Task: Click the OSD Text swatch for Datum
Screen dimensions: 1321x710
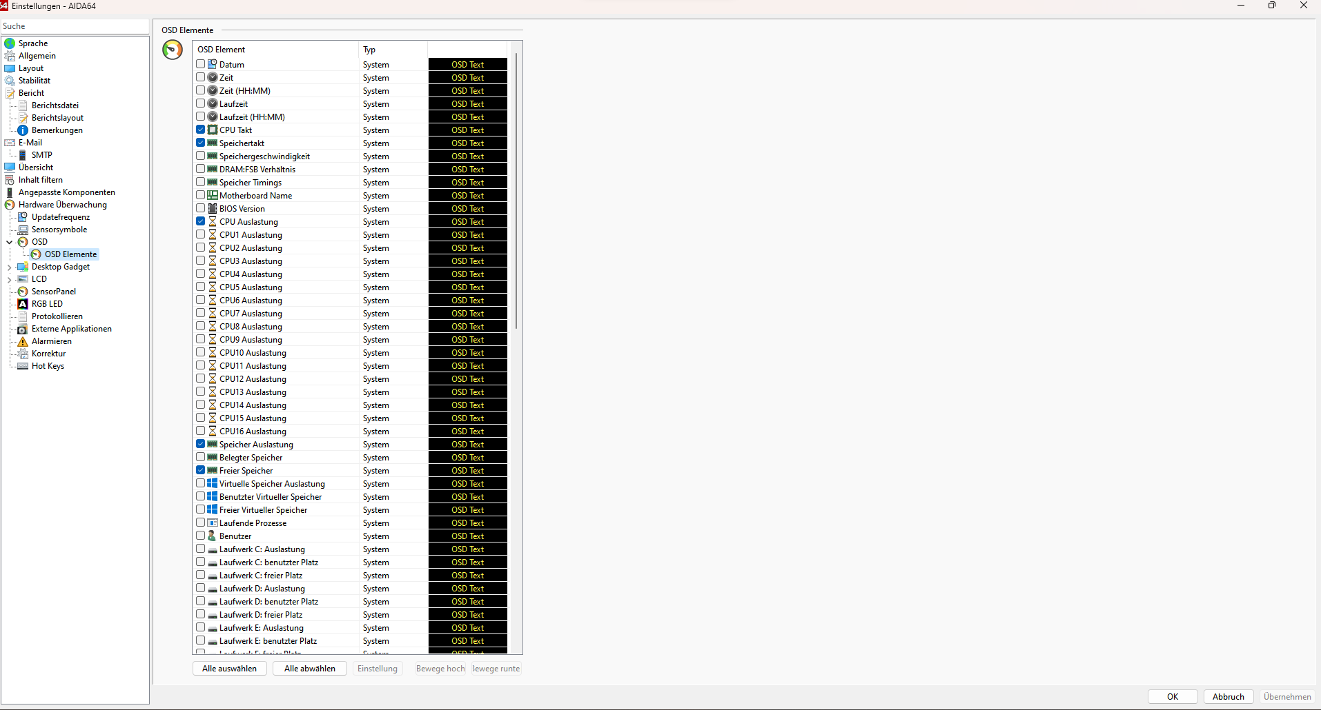Action: coord(468,65)
